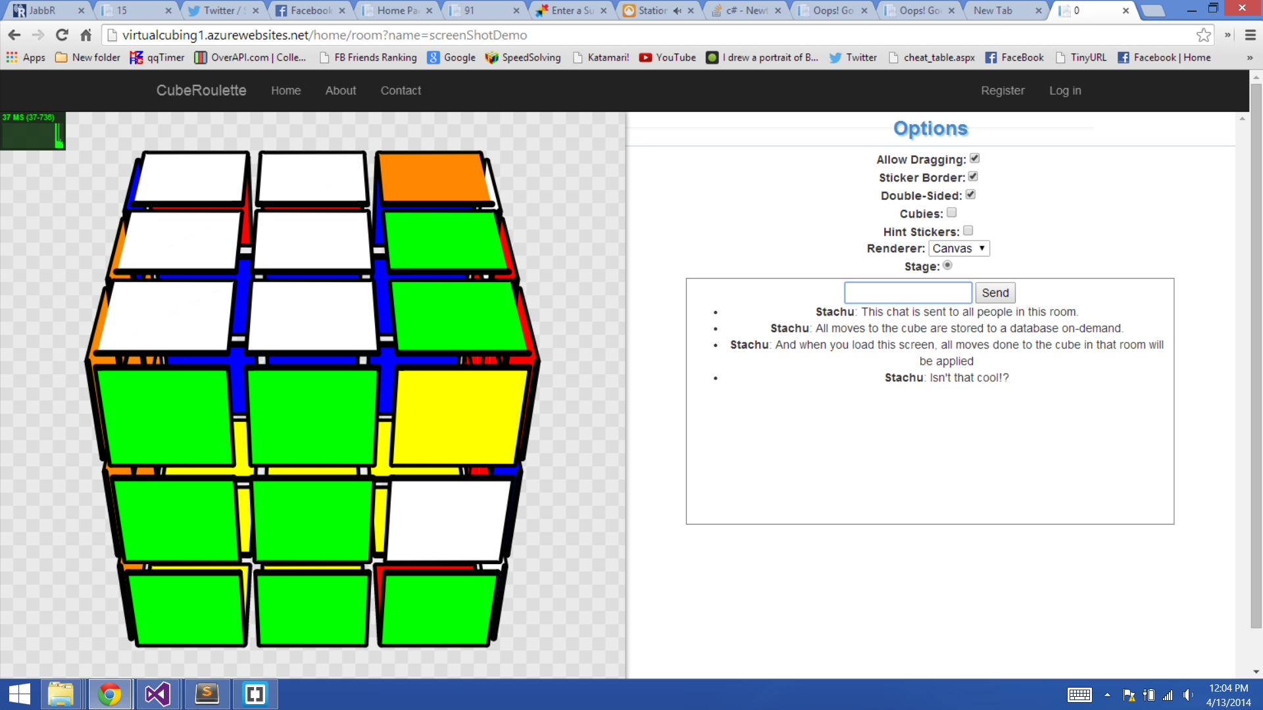Turn on the Hint Stickers checkbox

tap(968, 231)
